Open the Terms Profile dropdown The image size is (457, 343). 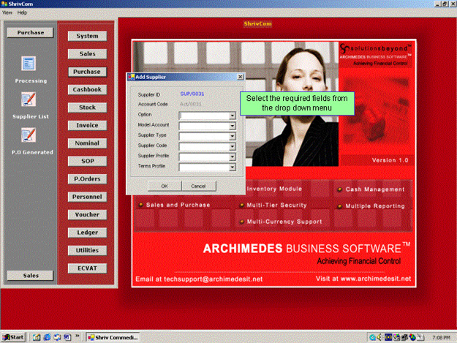tap(232, 167)
